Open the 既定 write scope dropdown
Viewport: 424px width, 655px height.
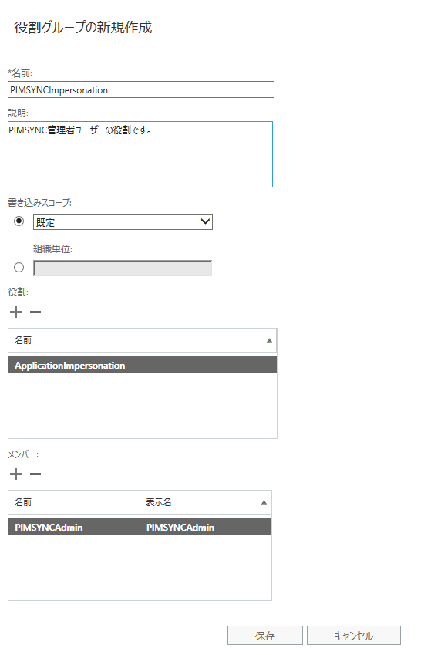[123, 222]
